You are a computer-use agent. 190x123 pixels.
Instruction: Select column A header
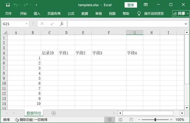(x=16, y=33)
